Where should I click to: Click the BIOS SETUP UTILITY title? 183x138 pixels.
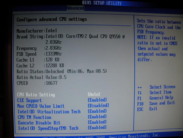click(x=102, y=3)
